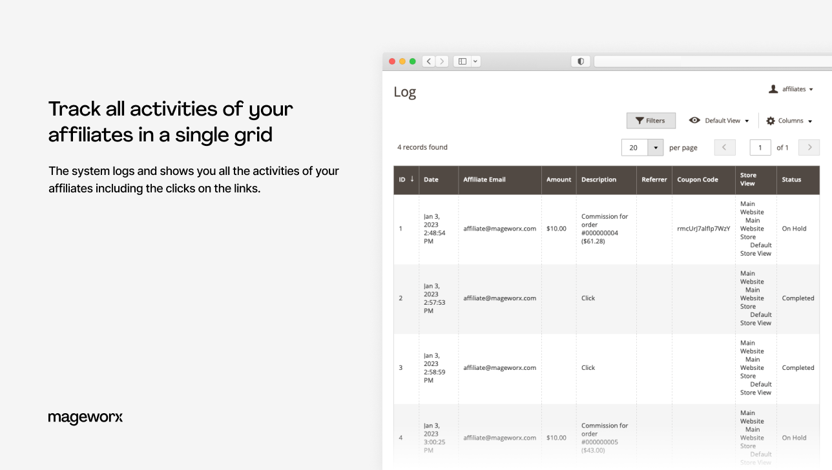
Task: Toggle the browser sidebar panel icon
Action: pyautogui.click(x=462, y=61)
